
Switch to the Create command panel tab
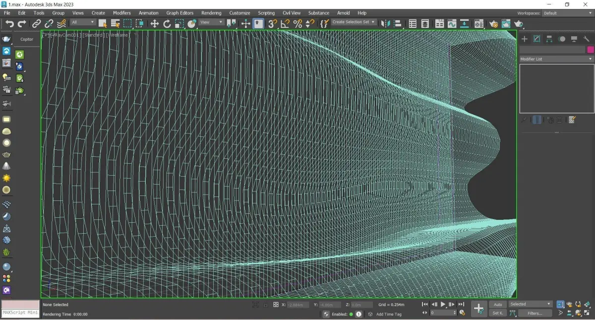click(x=525, y=39)
